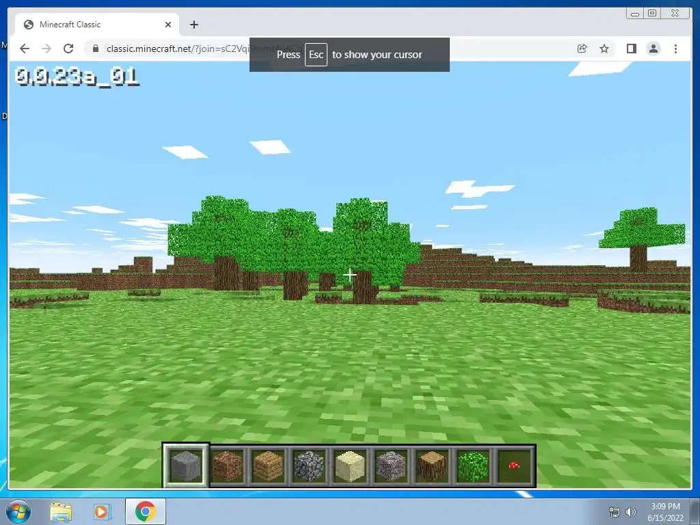Select the sand block in hotbar
The image size is (700, 525).
(350, 466)
